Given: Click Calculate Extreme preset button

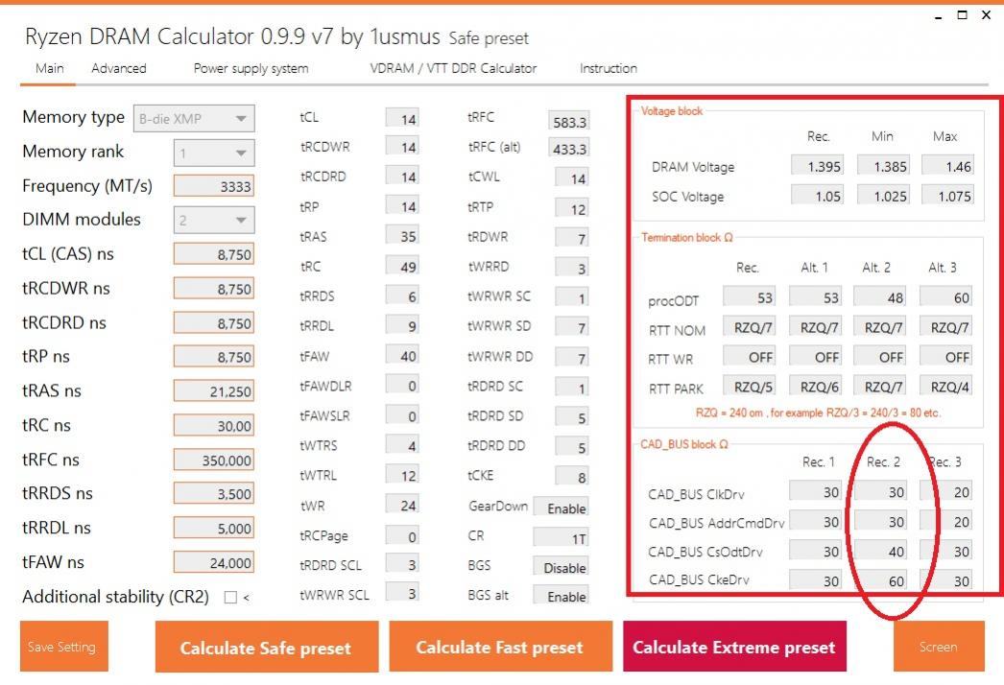Looking at the screenshot, I should click(734, 648).
